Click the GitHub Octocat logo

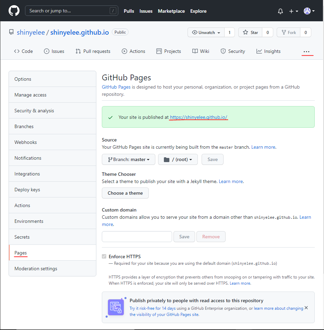point(14,11)
